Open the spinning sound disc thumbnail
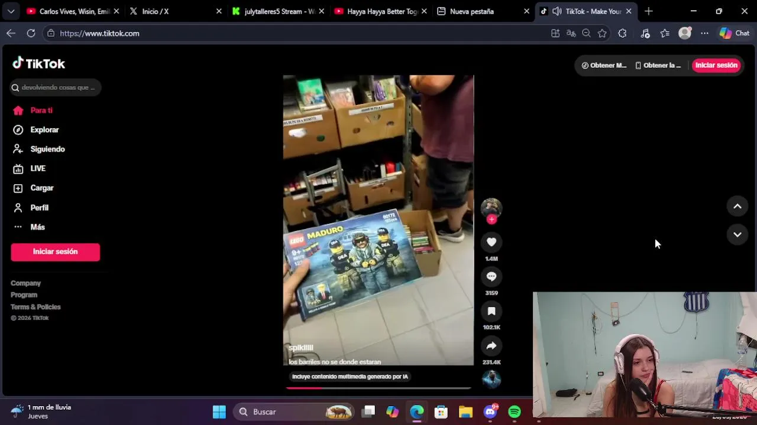The width and height of the screenshot is (757, 425). click(491, 379)
